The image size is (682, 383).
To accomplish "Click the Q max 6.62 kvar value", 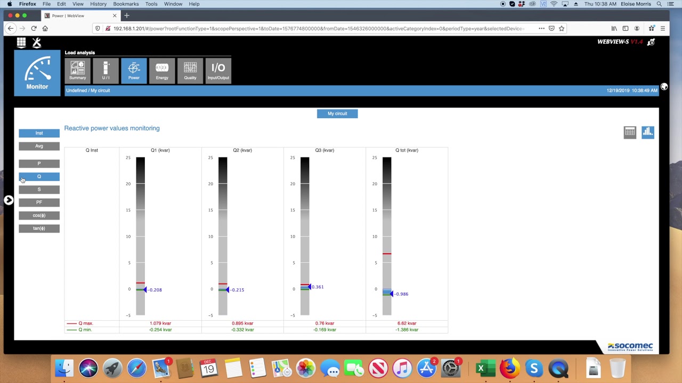I will pyautogui.click(x=407, y=323).
